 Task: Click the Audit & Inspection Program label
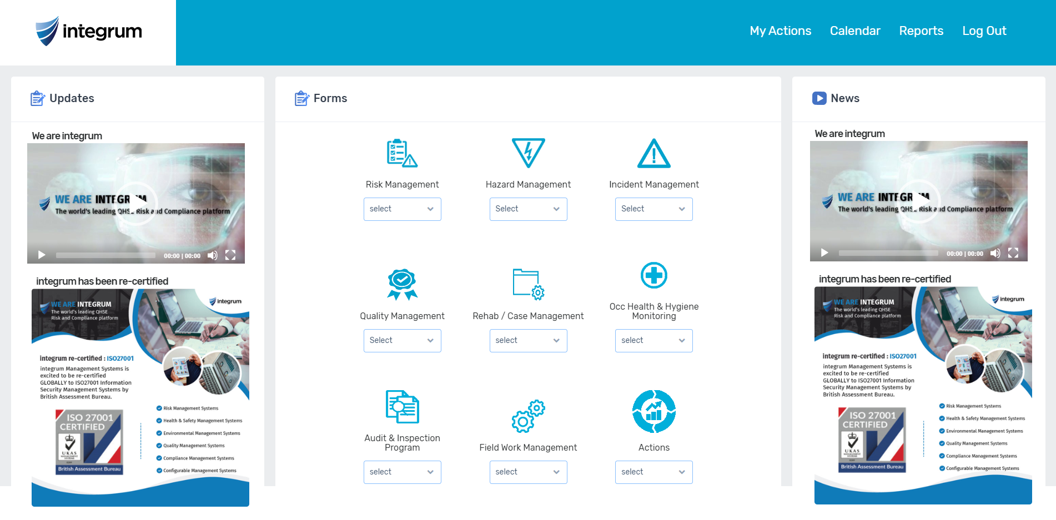(402, 443)
